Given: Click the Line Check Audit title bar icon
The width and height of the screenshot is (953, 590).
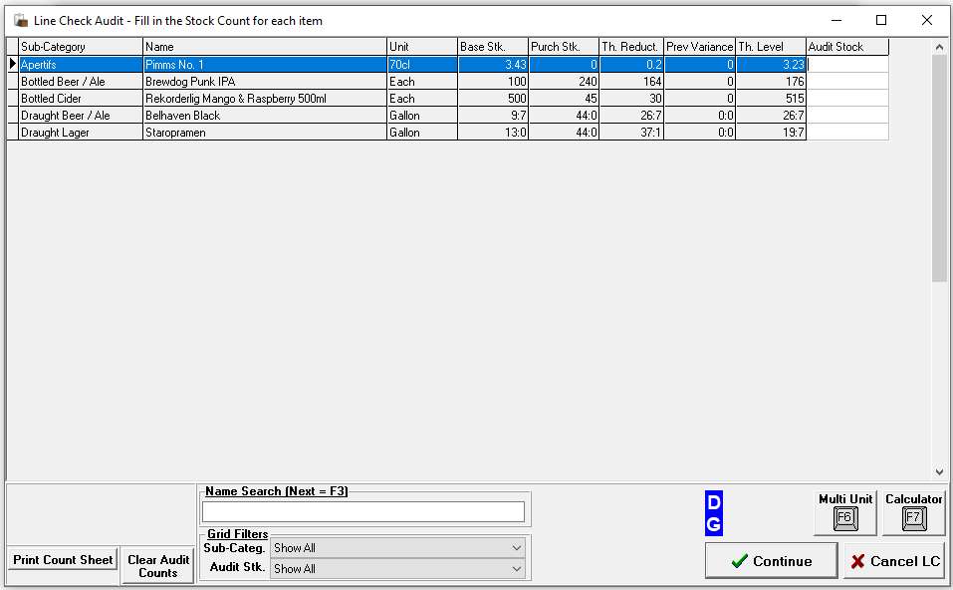Looking at the screenshot, I should coord(19,20).
